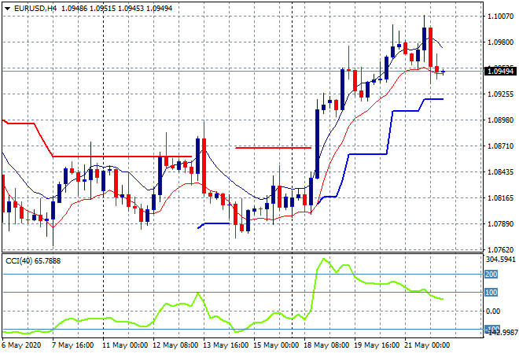Screen dimensions: 519x354
Task: Click the 6 May 2020 time axis label
Action: point(21,345)
